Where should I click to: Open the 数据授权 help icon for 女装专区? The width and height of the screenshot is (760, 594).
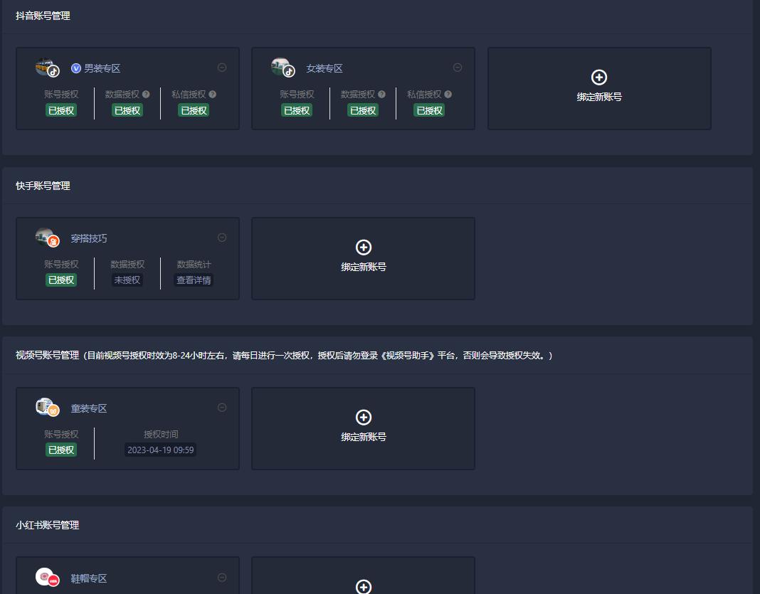coord(381,93)
